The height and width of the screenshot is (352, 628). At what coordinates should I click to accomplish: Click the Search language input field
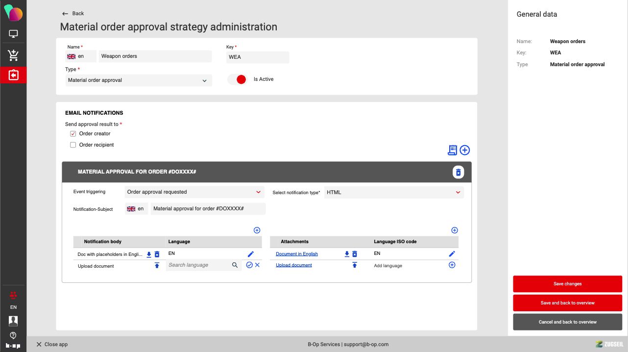click(198, 265)
